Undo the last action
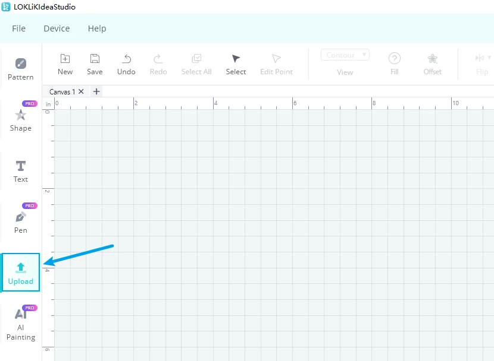This screenshot has height=361, width=494. pos(126,64)
